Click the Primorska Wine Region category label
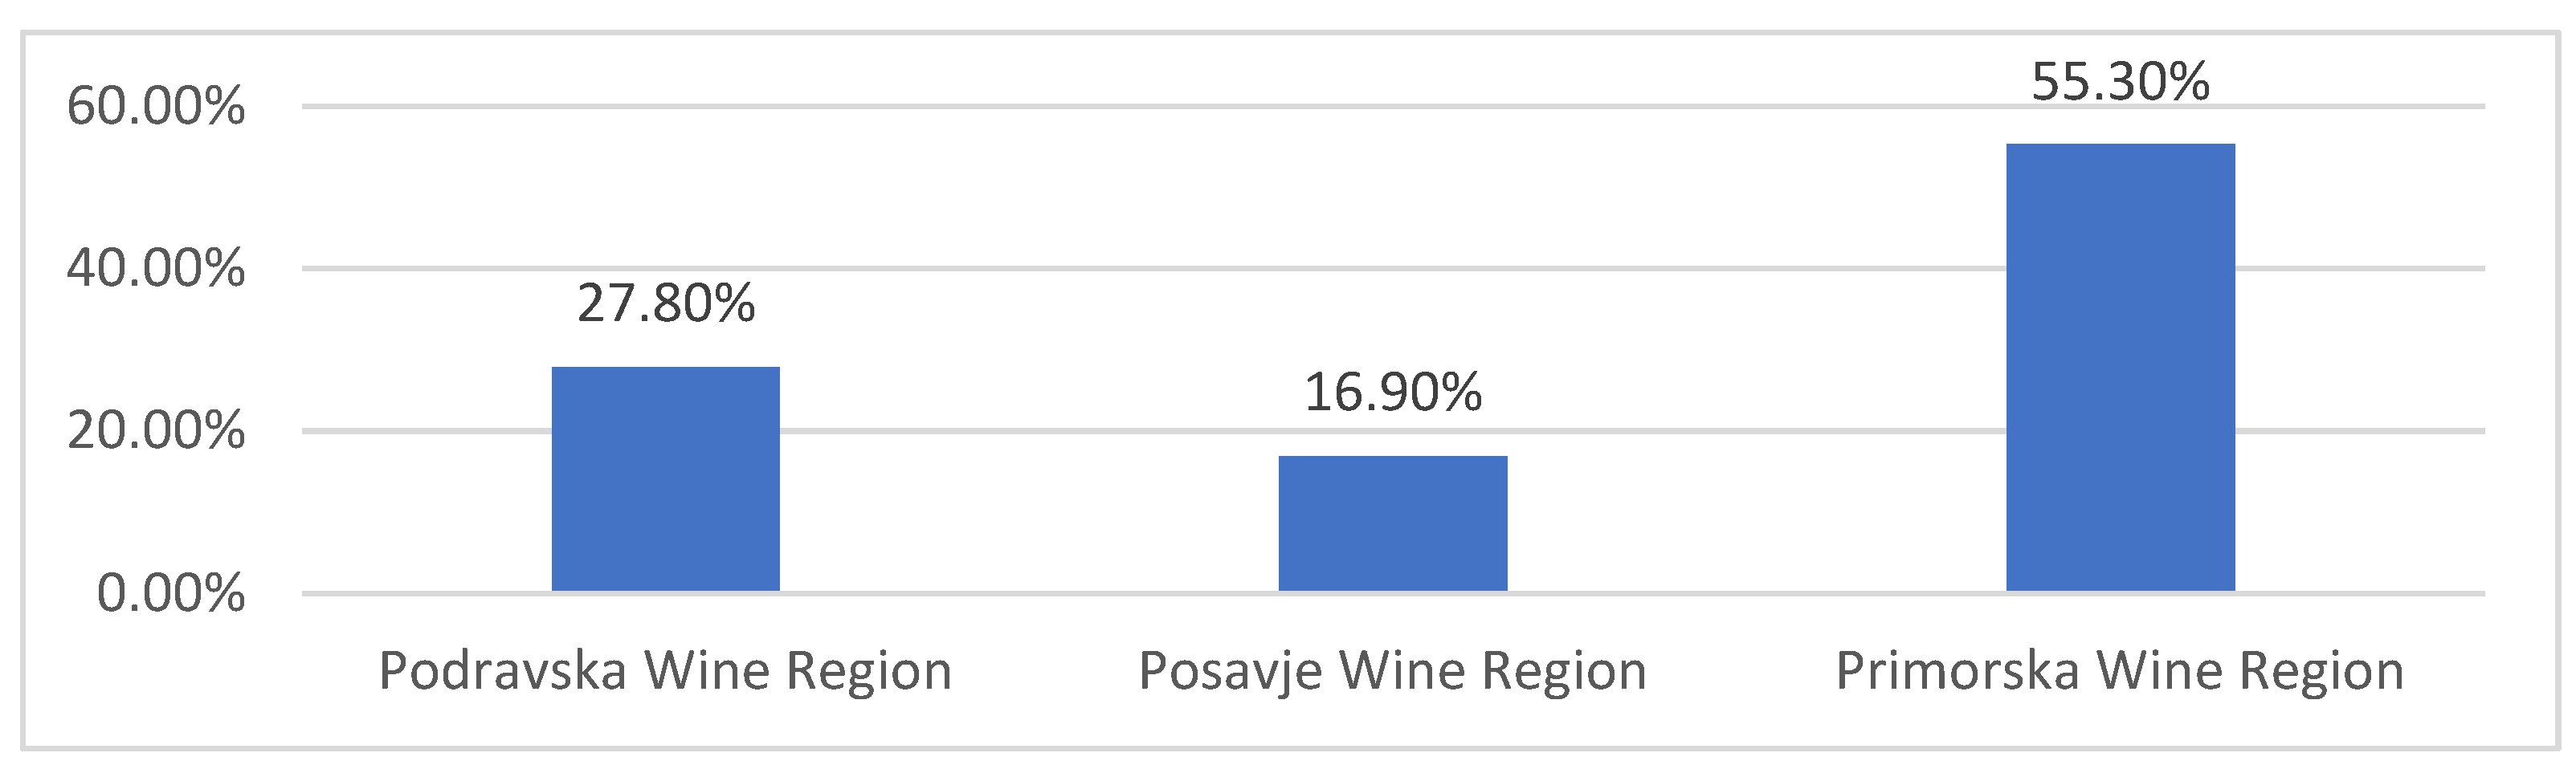 (2120, 670)
